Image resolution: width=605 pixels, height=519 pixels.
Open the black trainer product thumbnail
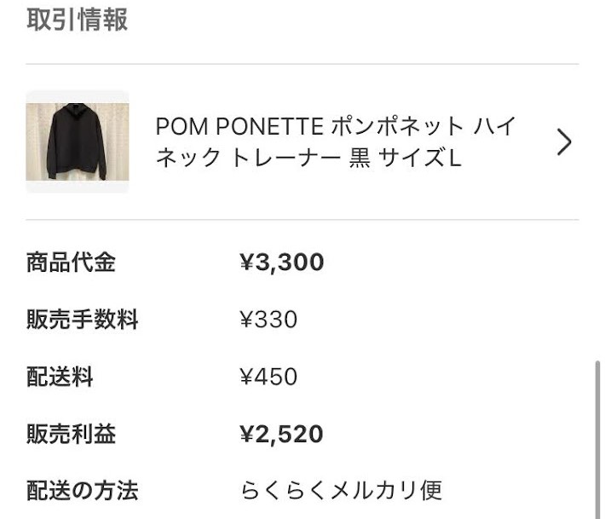[78, 141]
